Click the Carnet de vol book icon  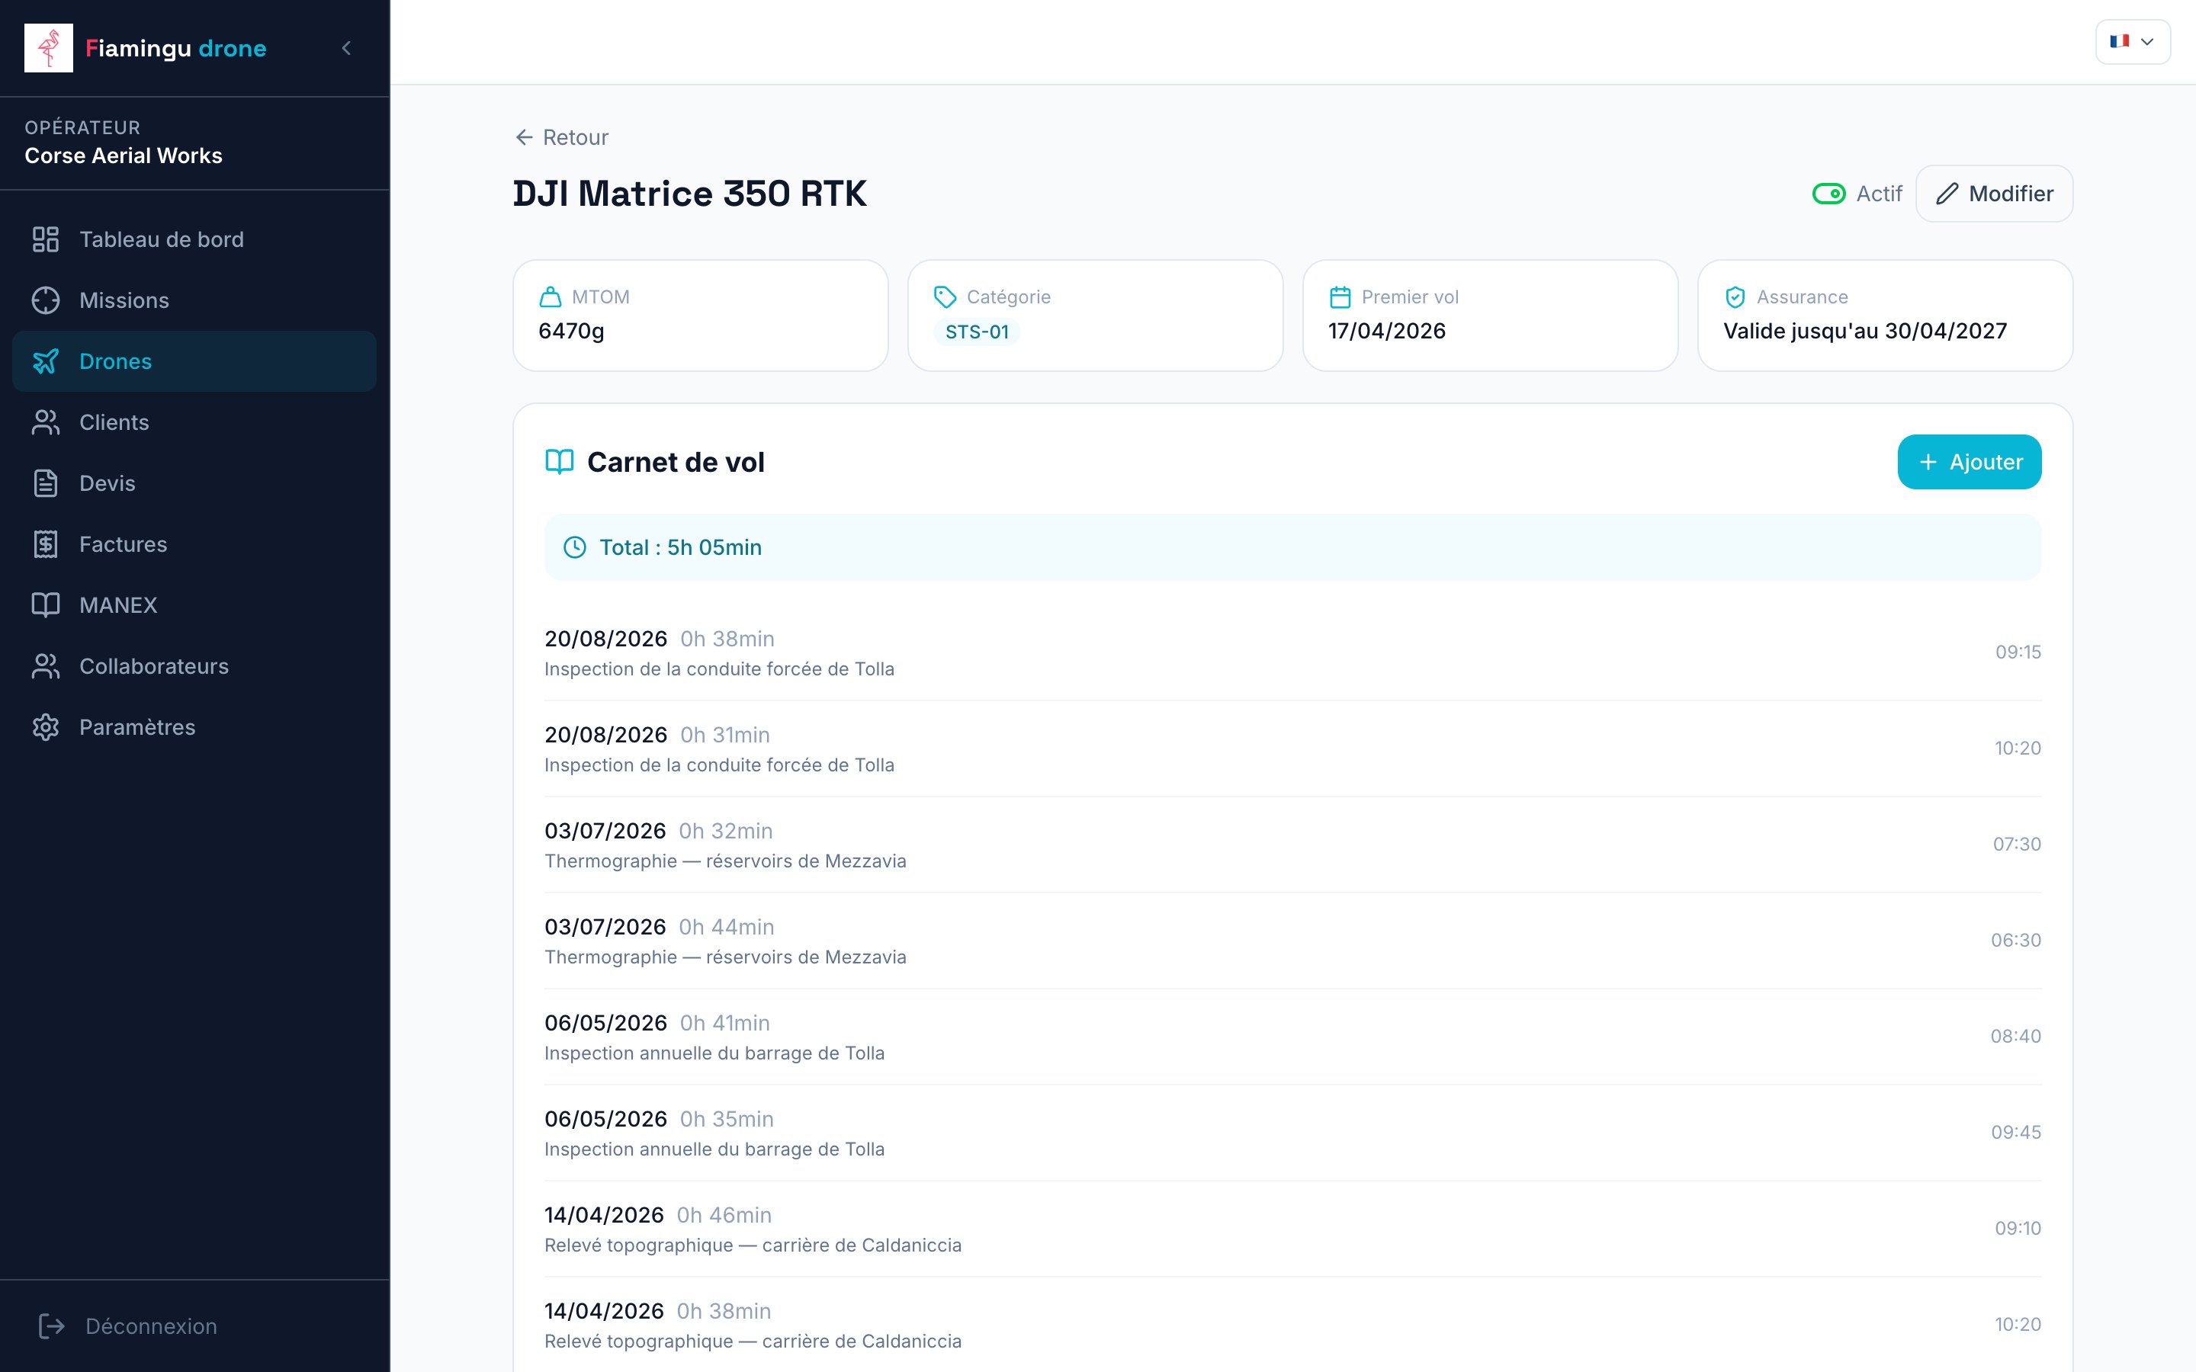pos(560,462)
